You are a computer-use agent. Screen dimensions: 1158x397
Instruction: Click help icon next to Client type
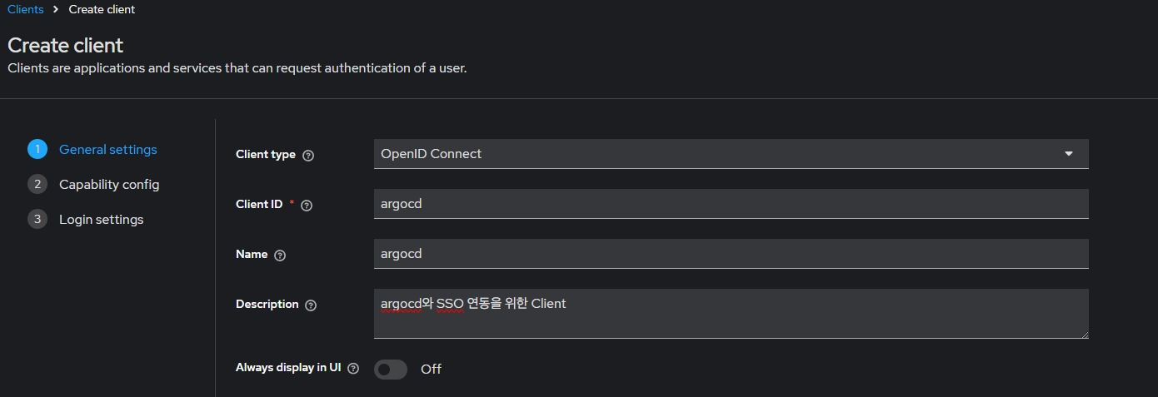coord(308,156)
